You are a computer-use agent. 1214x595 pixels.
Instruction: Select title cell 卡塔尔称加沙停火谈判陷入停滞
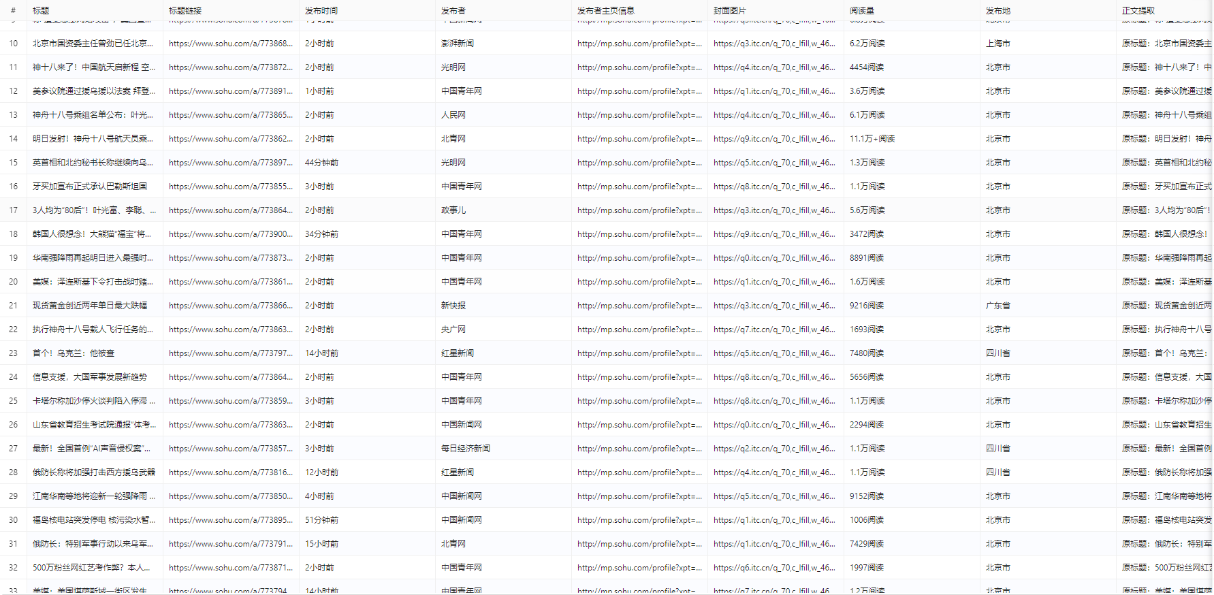(94, 401)
